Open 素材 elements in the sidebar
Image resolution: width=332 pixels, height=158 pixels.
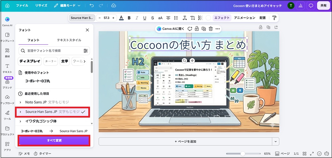7,53
